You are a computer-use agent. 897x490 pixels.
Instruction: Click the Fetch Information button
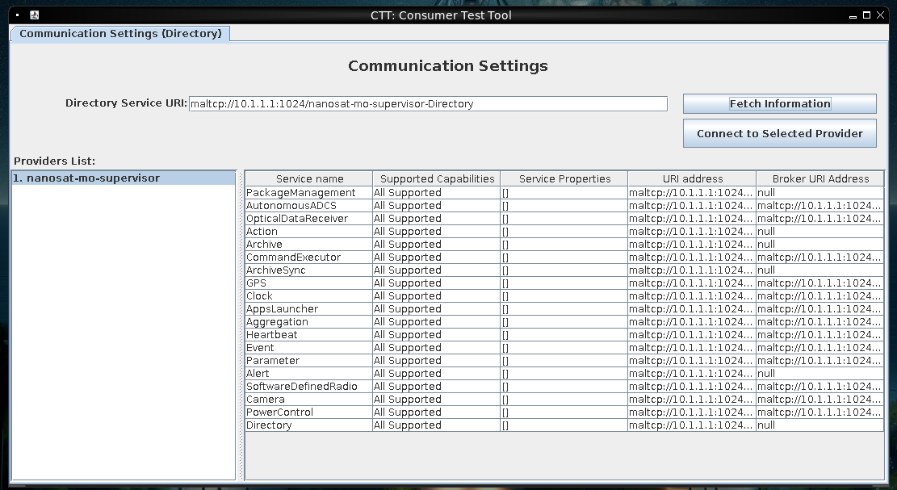(x=779, y=104)
